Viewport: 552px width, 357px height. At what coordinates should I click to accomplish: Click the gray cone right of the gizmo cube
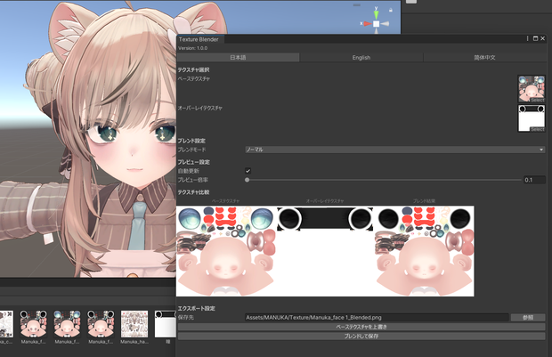(x=385, y=23)
